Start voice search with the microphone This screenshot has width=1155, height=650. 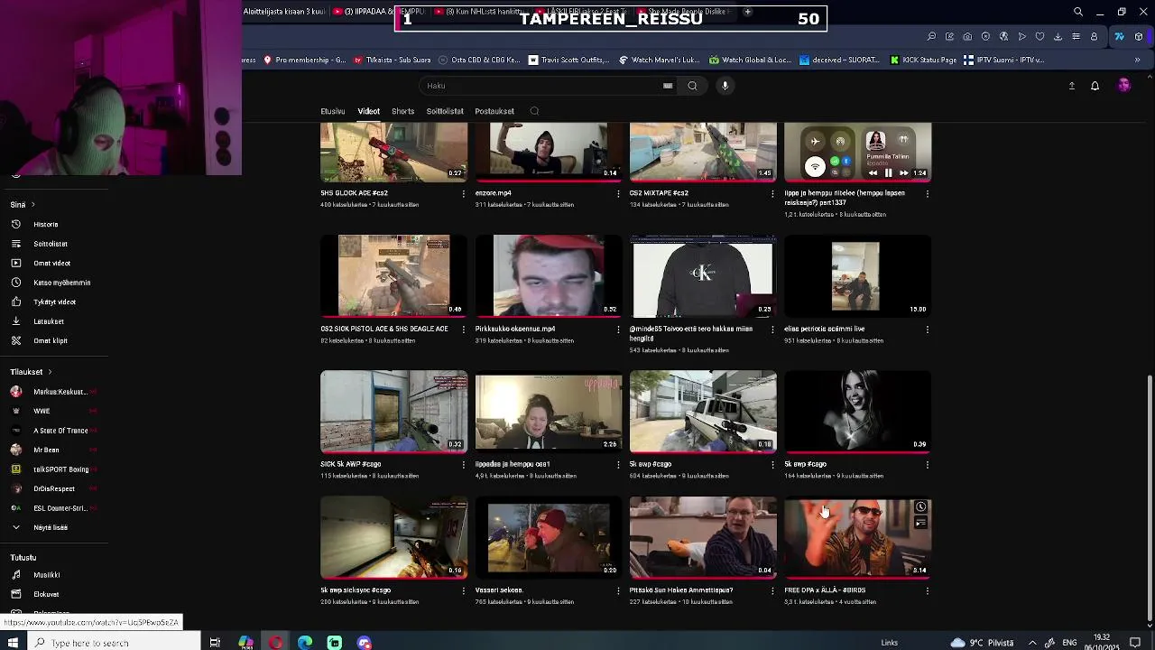pos(725,86)
